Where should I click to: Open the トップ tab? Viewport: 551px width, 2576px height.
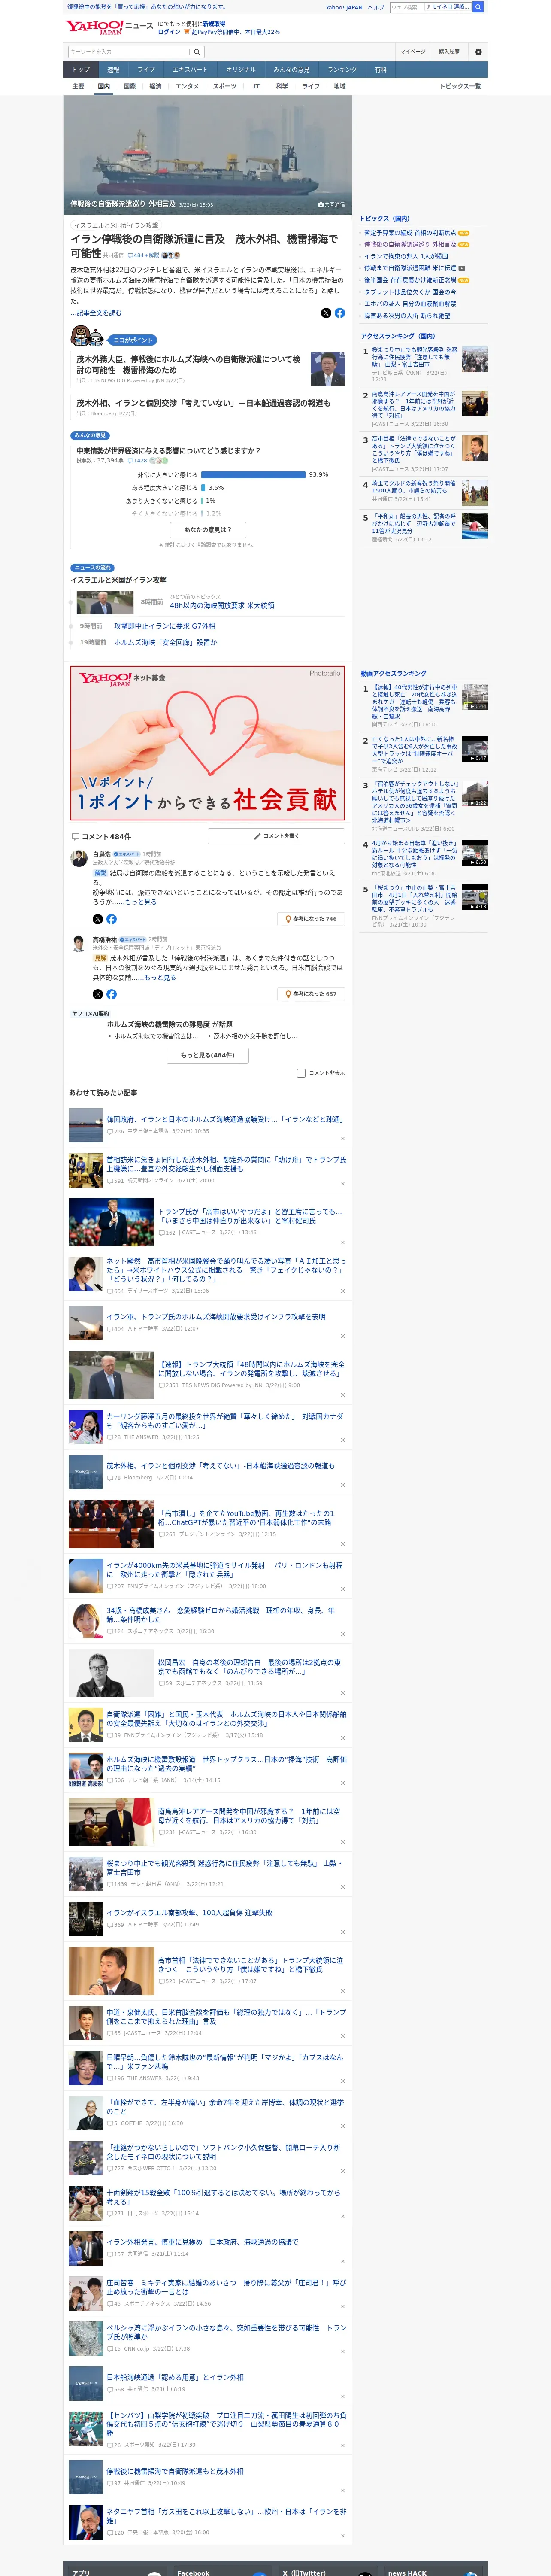(x=81, y=70)
